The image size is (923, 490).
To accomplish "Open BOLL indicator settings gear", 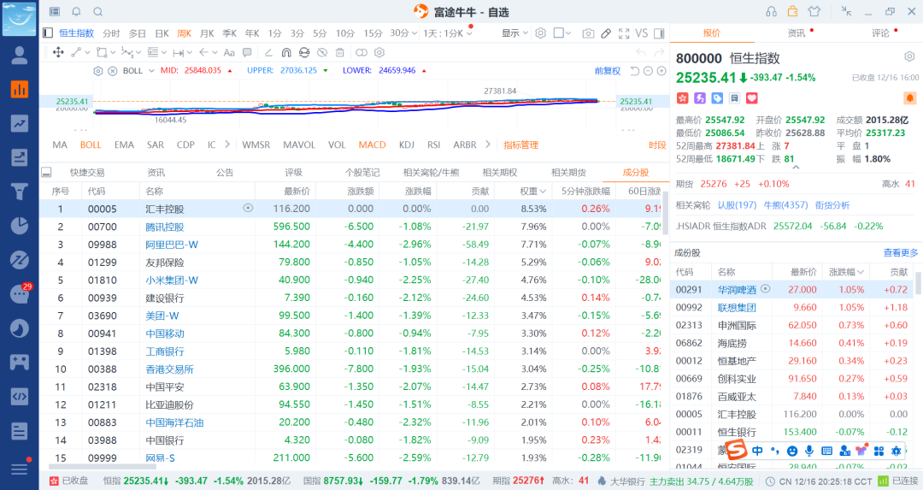I will point(98,71).
